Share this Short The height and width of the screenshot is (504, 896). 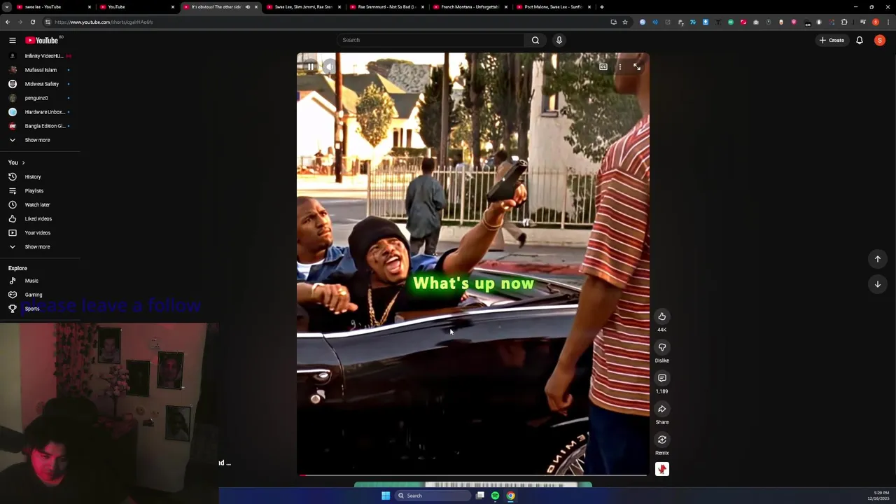click(x=662, y=409)
